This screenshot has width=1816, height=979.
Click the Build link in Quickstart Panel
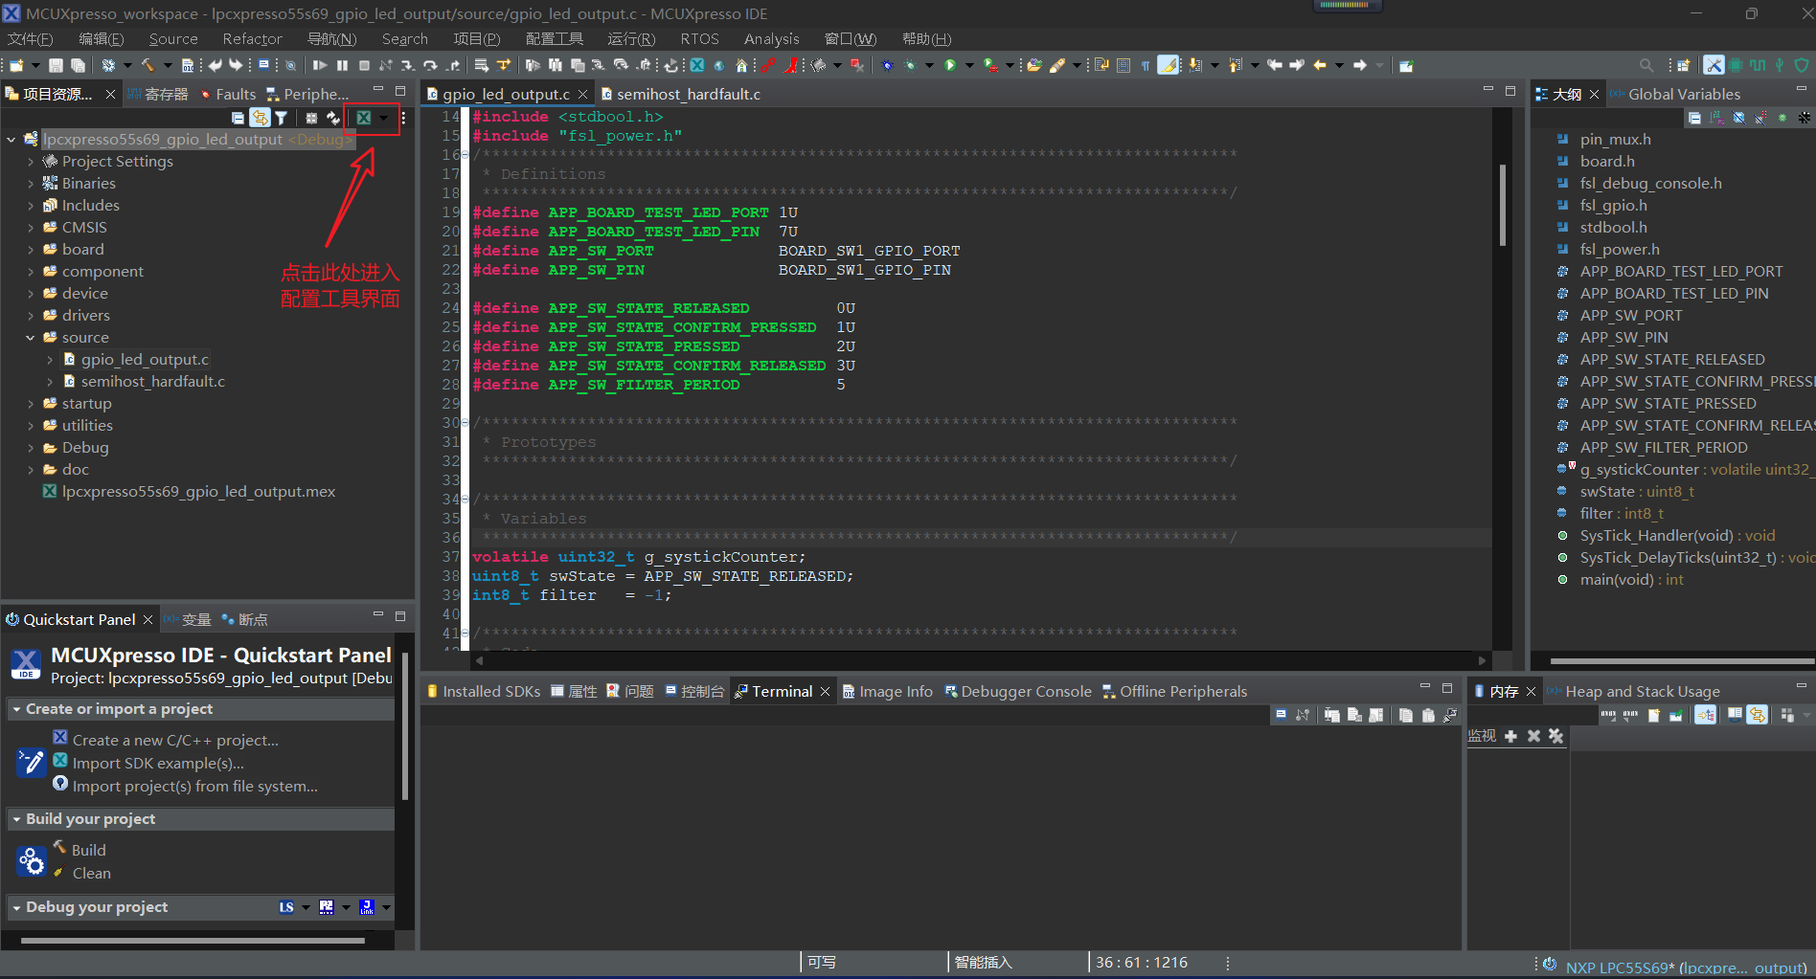(88, 851)
